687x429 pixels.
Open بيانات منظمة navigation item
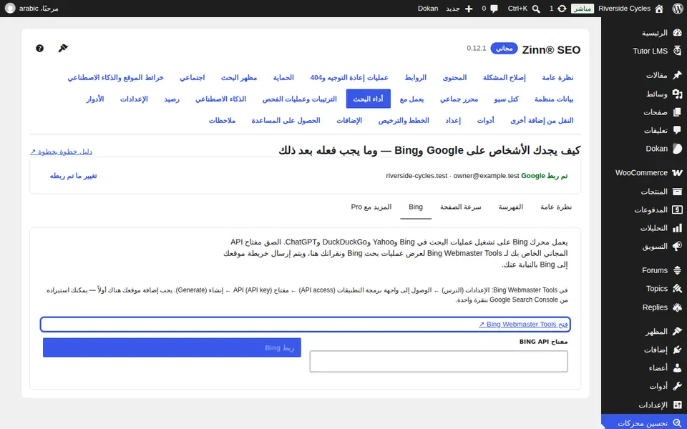[x=554, y=99]
